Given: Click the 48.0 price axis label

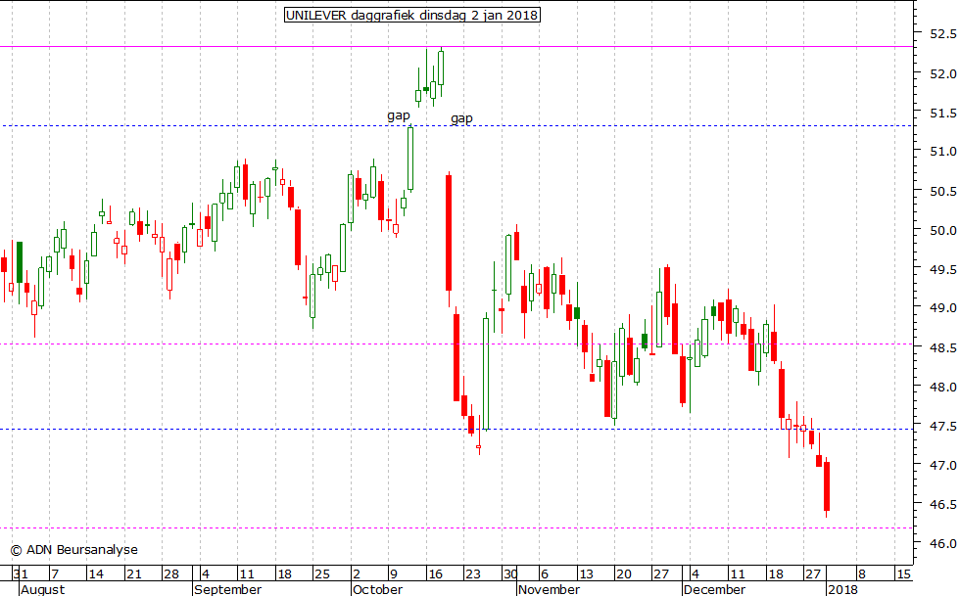Looking at the screenshot, I should coord(942,387).
